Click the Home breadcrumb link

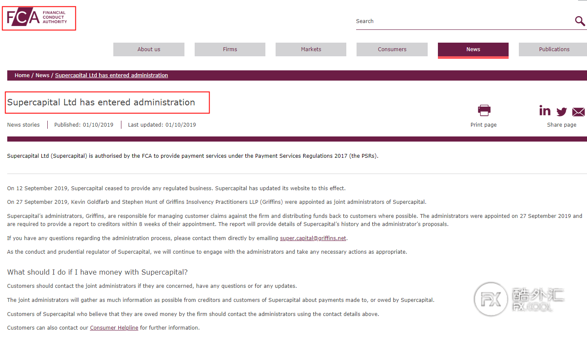22,75
